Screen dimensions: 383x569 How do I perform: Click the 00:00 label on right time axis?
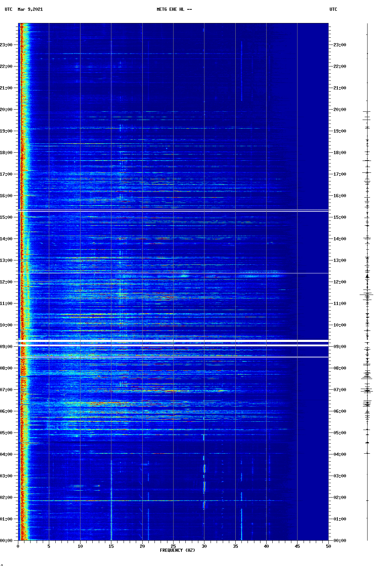tap(340, 541)
